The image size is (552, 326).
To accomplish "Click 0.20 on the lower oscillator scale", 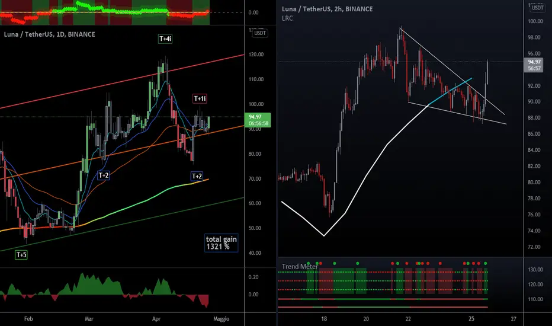I will point(253,277).
